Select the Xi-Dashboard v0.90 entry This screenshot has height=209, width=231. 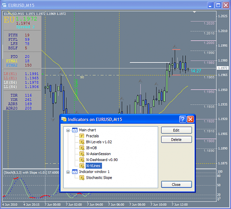tap(102, 160)
